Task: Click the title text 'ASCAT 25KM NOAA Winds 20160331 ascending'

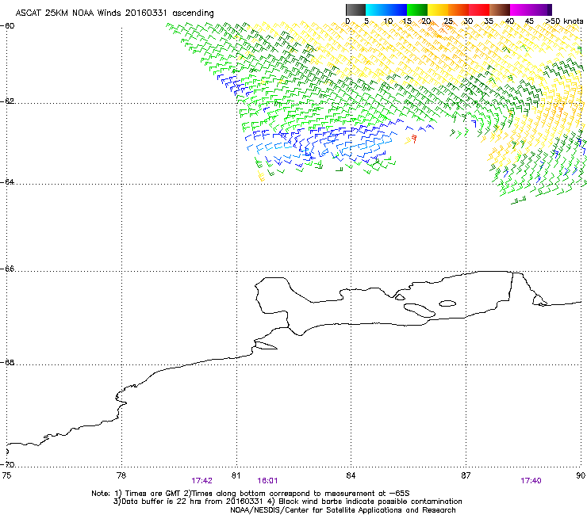Action: tap(114, 13)
